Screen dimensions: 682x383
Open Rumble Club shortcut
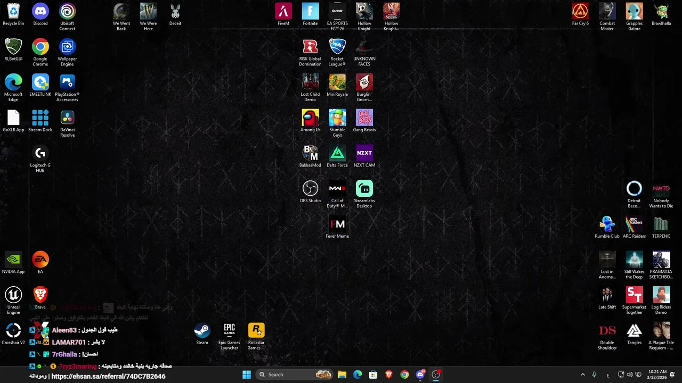pos(607,228)
